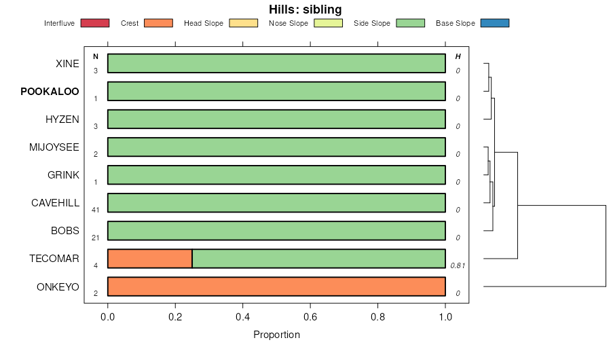Click the Nose Slope legend swatch
Viewport: 611px width, 353px height.
(x=329, y=23)
